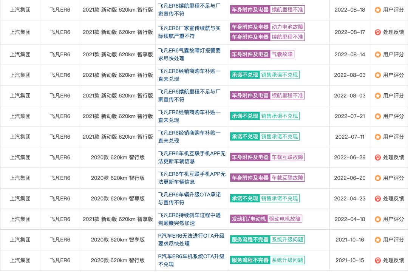Open link 飞凡ER6车辆升级OTA承诺与宣传不符
Screen dimensions: 408x272
189,198
